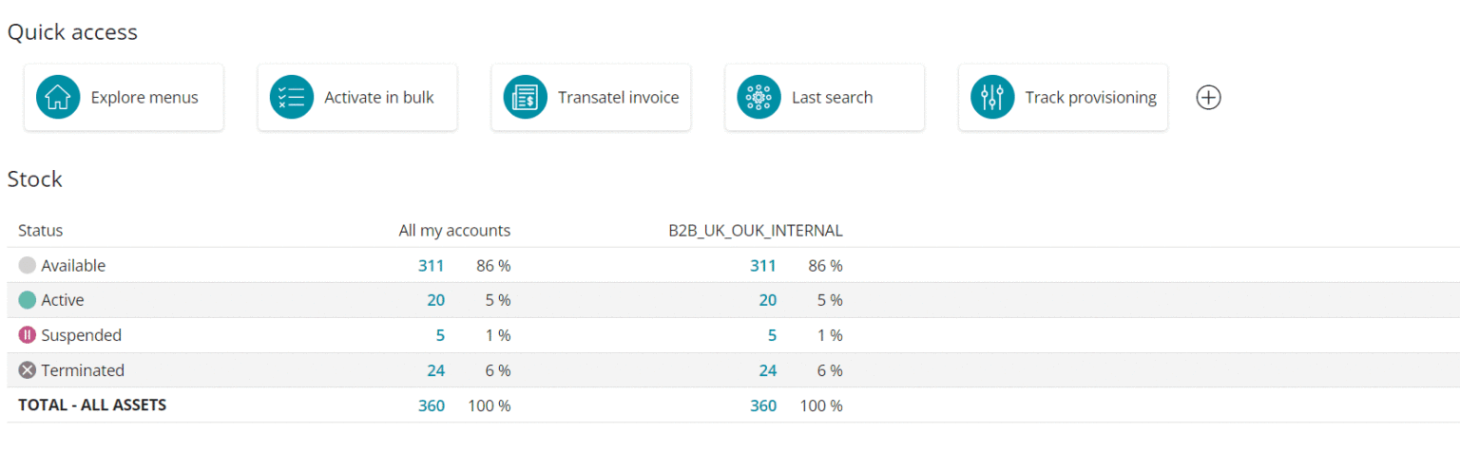Click the grey Terminated X icon
The width and height of the screenshot is (1460, 451).
(x=28, y=370)
